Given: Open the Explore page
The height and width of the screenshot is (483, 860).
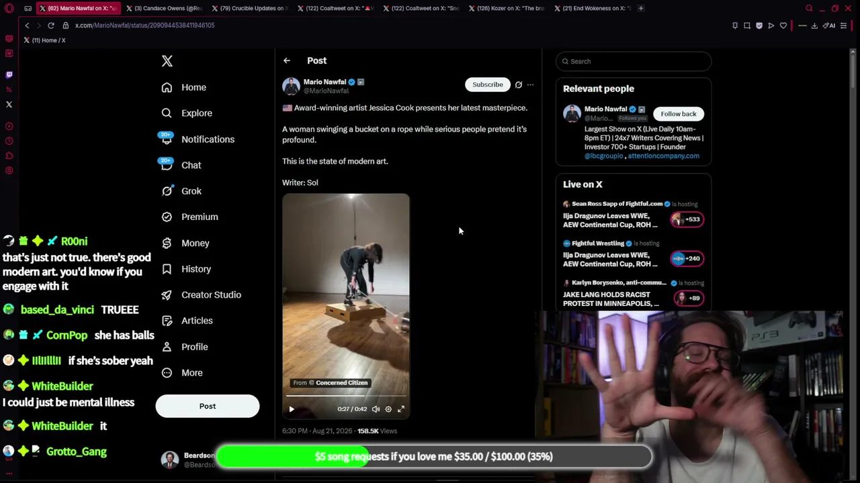Looking at the screenshot, I should pos(187,113).
